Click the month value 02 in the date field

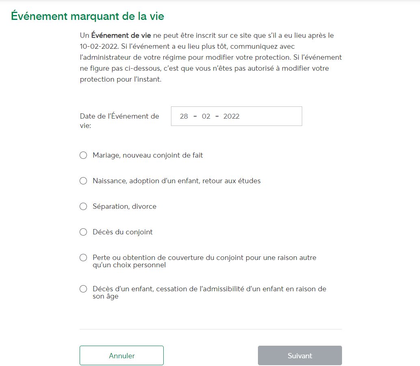pyautogui.click(x=206, y=116)
